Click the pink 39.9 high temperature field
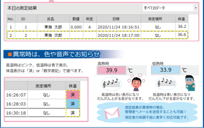204x128 pixels. point(112,70)
